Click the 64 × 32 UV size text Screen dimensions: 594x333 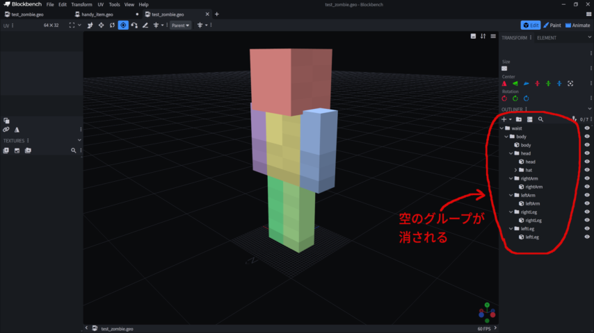(51, 26)
